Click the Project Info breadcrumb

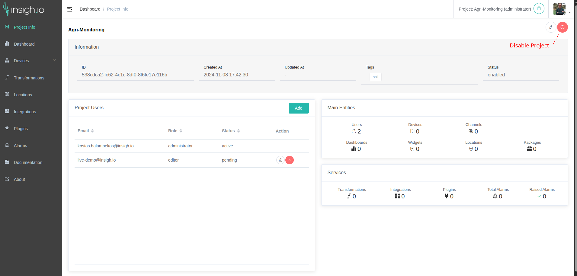click(117, 9)
